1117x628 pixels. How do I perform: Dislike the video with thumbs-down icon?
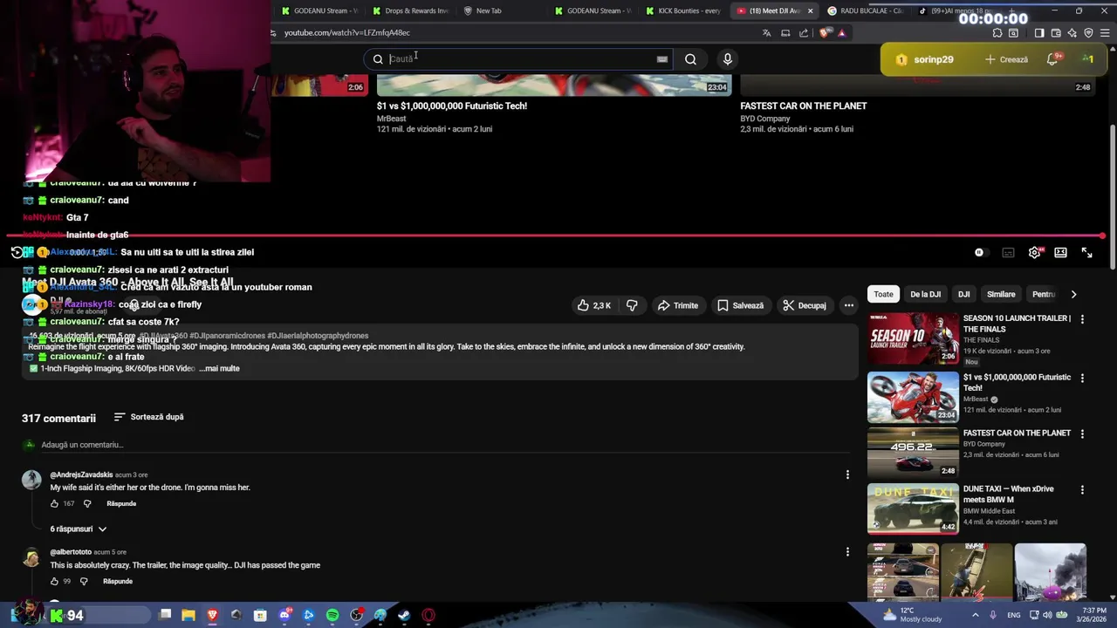(x=632, y=305)
